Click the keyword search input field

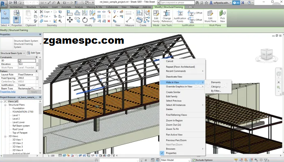(x=177, y=3)
